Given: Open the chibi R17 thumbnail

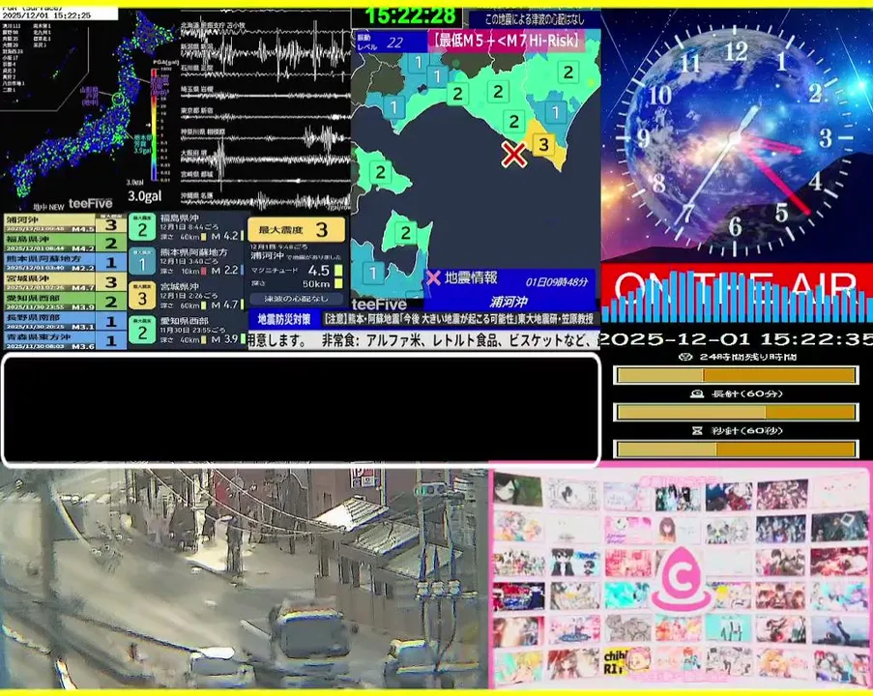Looking at the screenshot, I should click(x=626, y=662).
